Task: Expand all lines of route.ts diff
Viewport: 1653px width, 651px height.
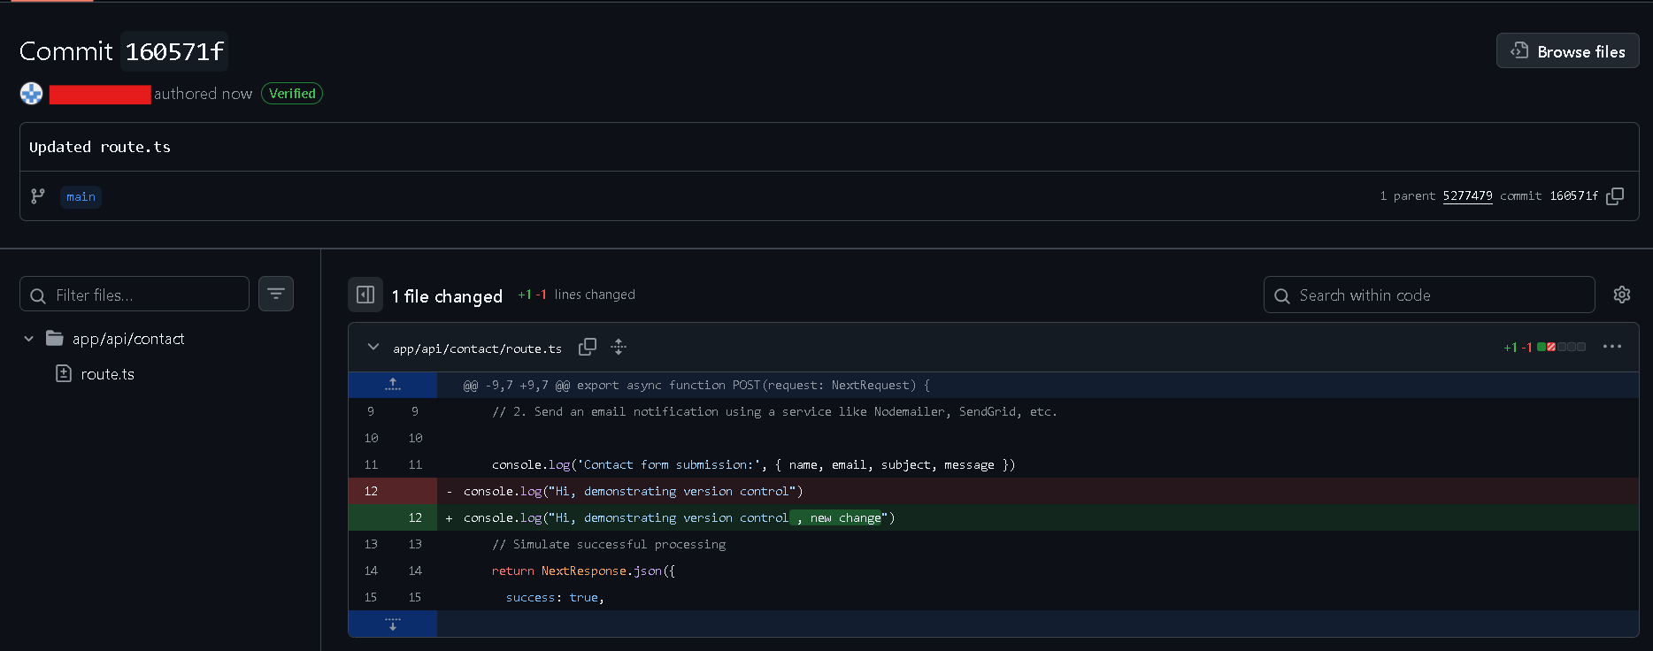Action: [x=619, y=348]
